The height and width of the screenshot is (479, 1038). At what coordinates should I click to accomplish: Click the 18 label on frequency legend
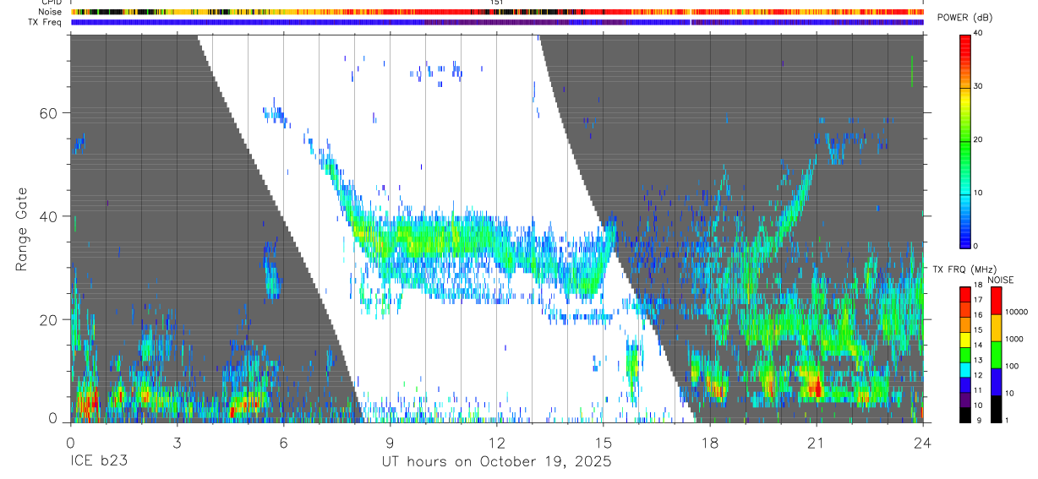coord(977,286)
